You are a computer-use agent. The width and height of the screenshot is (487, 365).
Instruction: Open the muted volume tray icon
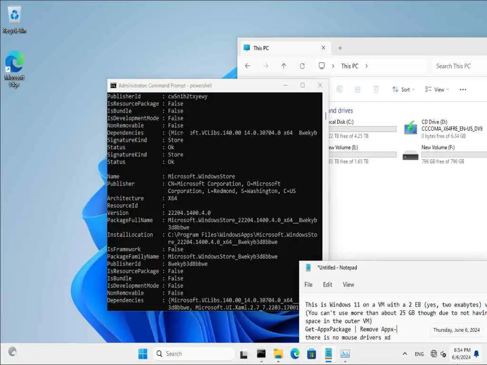coord(443,354)
